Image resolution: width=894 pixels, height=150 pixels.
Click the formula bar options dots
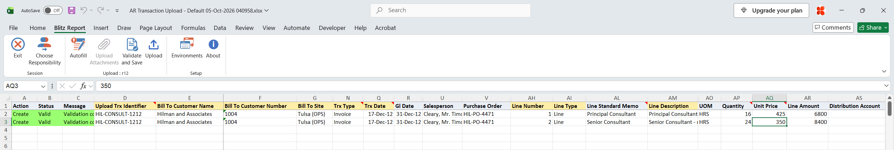pyautogui.click(x=52, y=86)
